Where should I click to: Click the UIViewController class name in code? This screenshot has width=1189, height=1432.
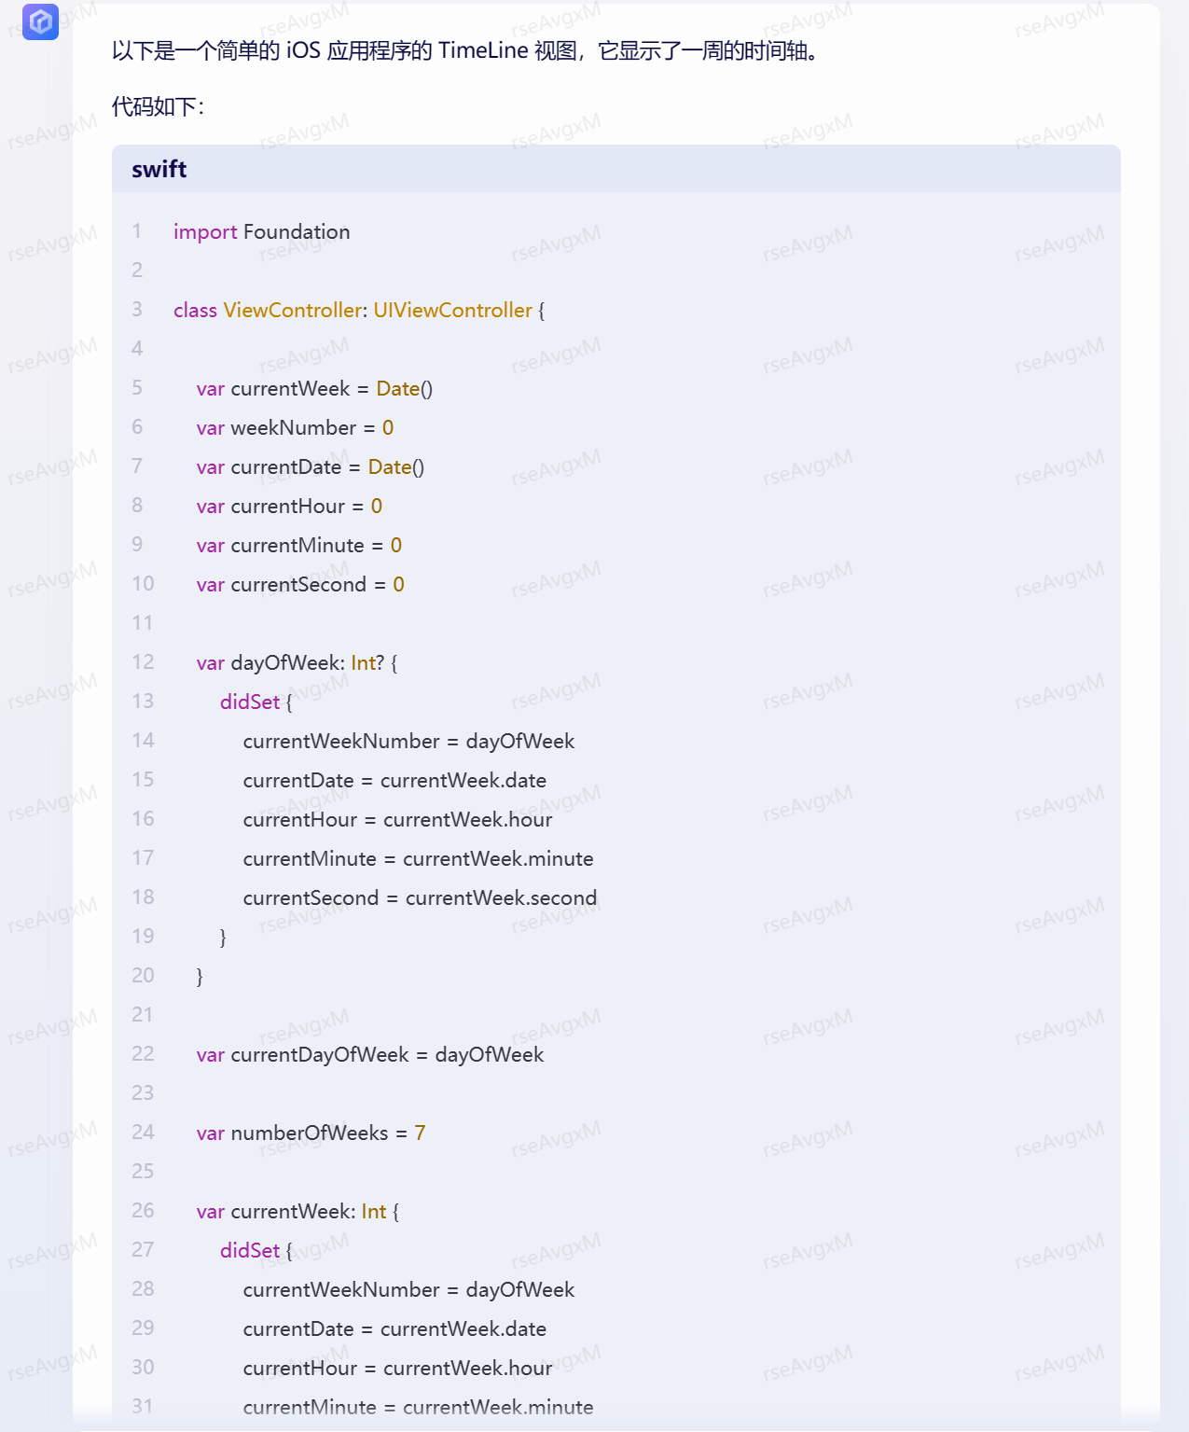tap(452, 310)
